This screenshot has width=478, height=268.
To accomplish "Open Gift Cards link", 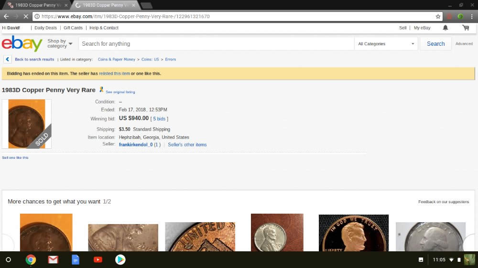I will [x=73, y=28].
